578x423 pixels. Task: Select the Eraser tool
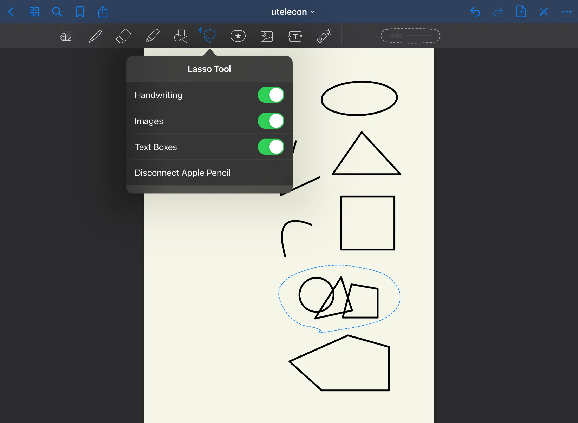123,36
